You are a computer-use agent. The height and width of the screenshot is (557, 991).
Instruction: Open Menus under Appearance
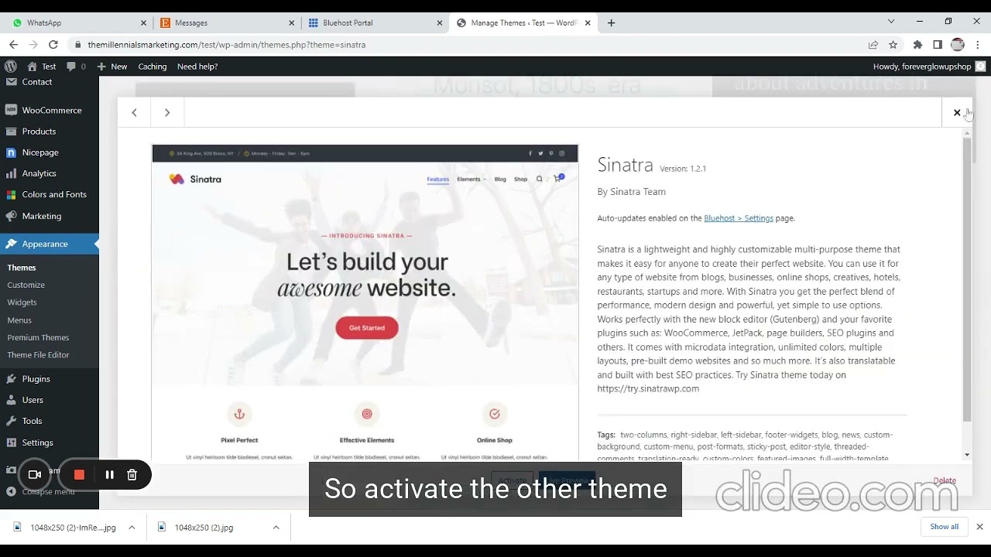click(x=19, y=320)
